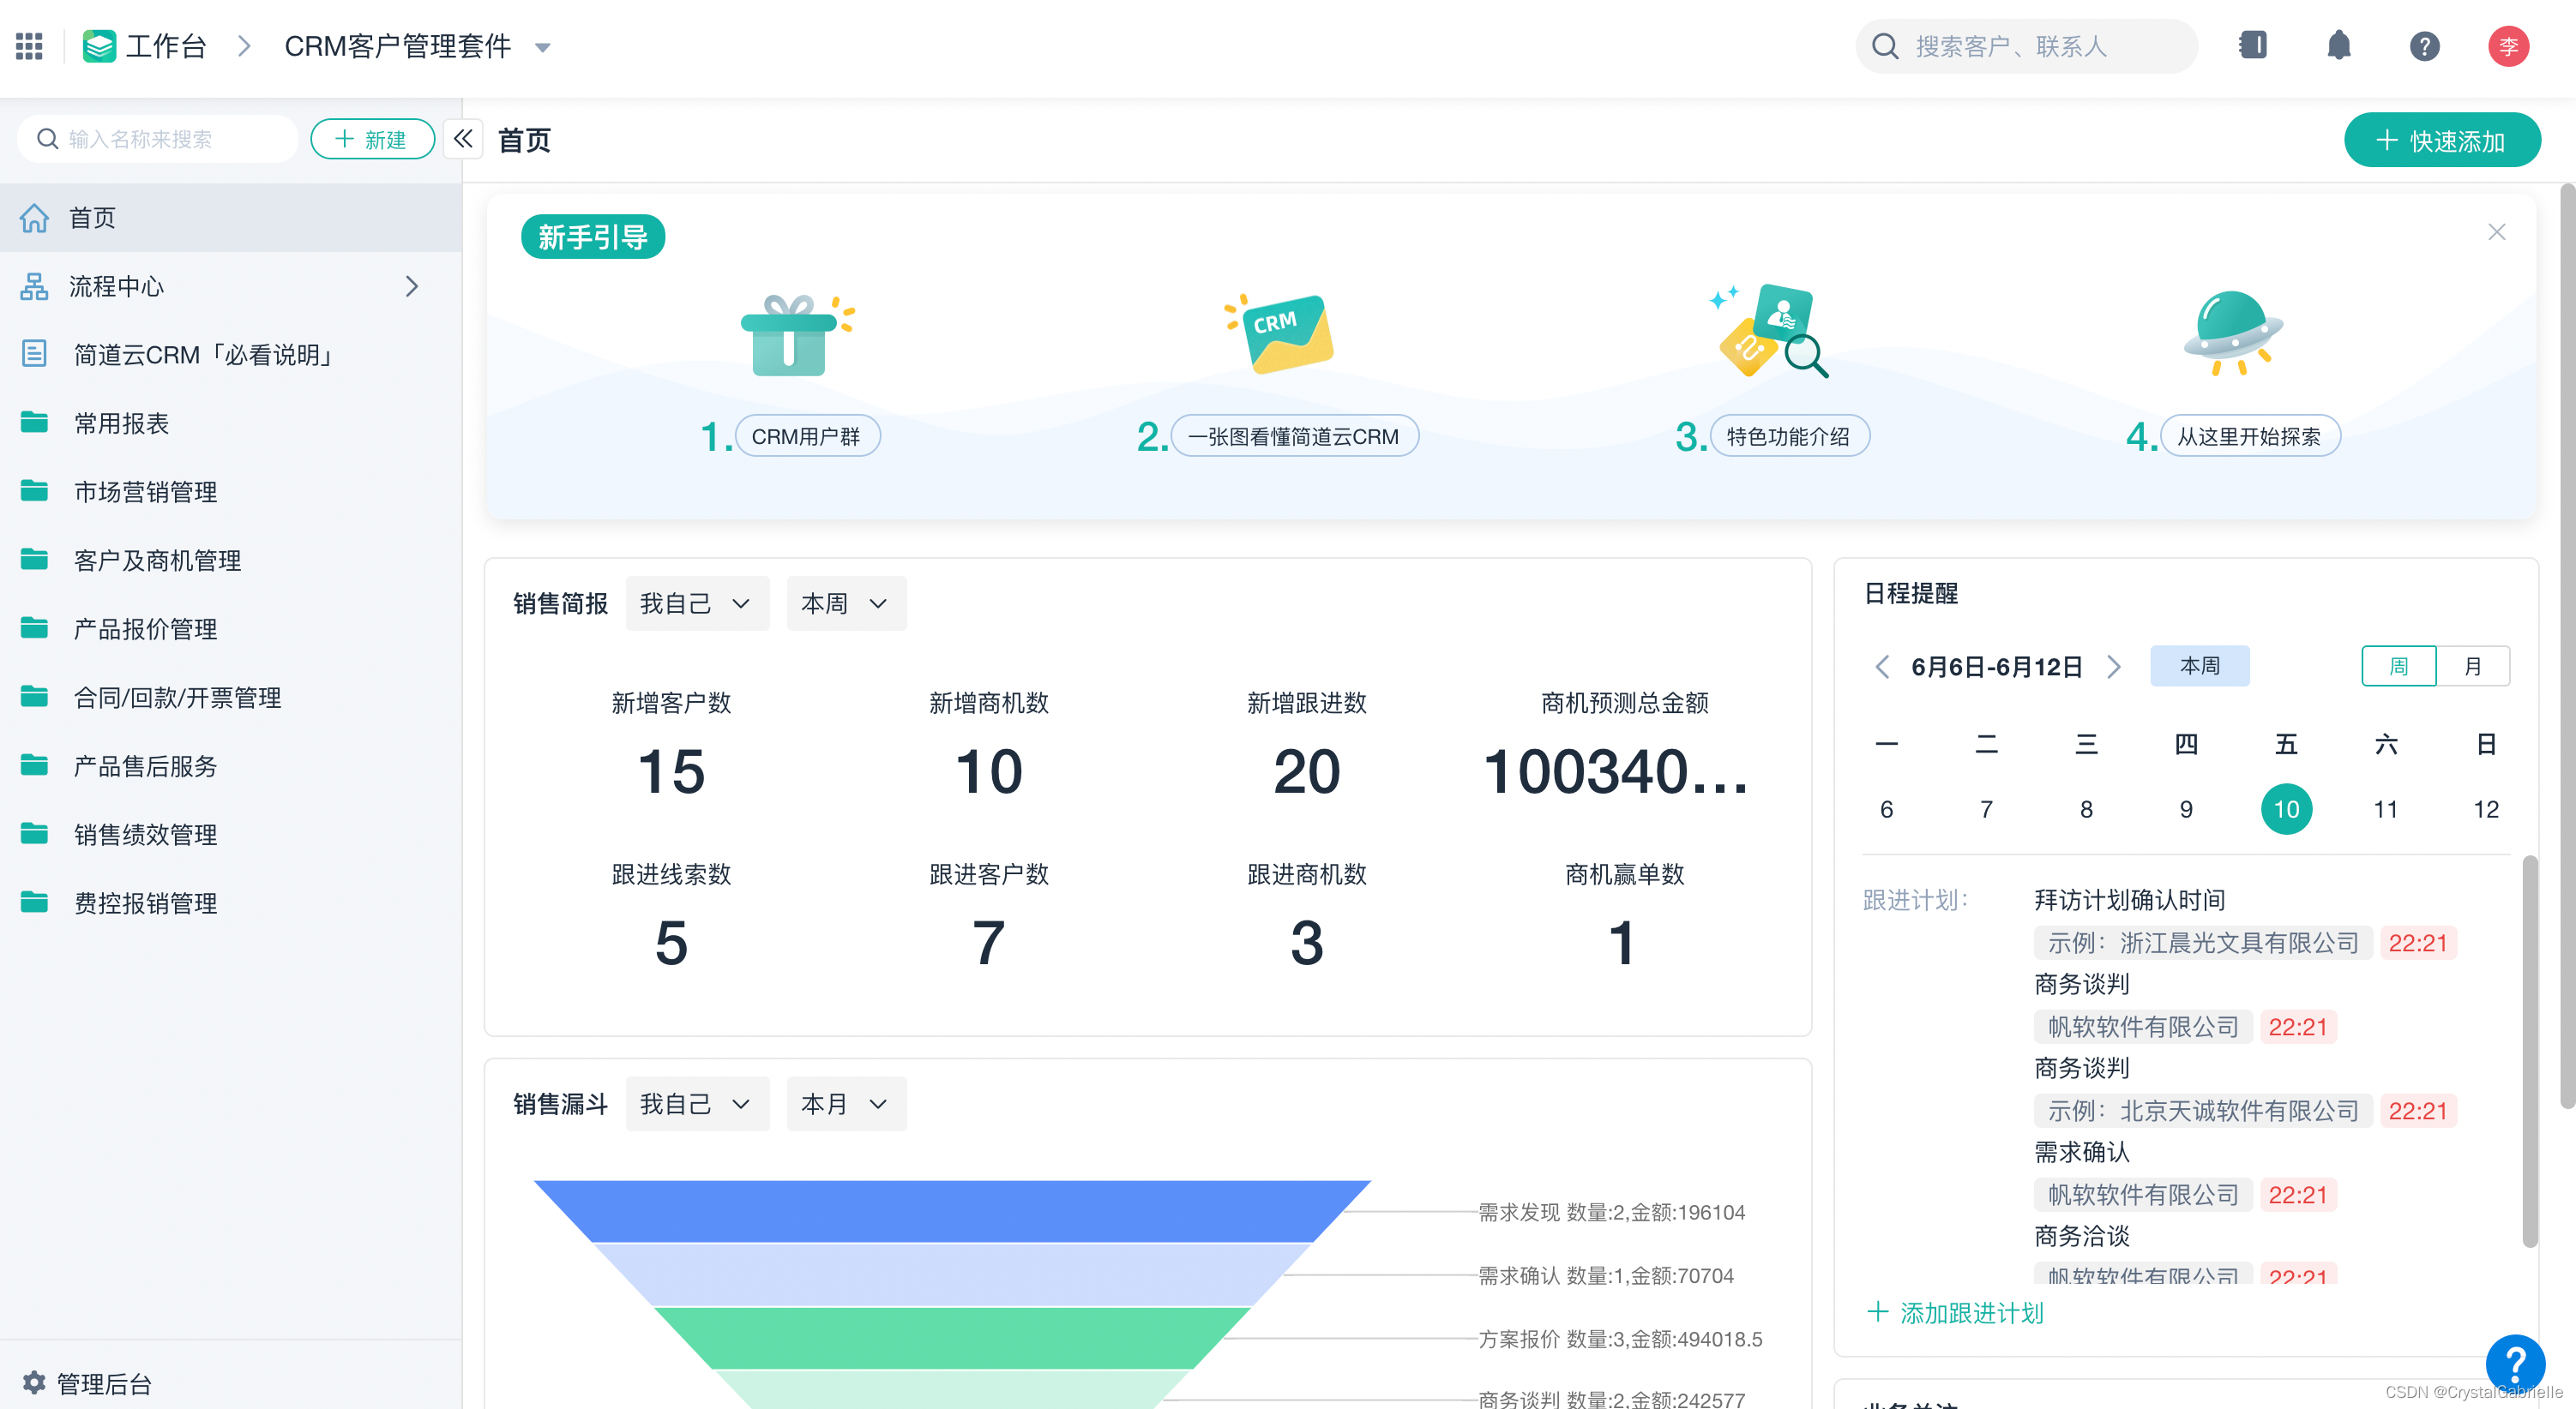The width and height of the screenshot is (2576, 1409).
Task: Click the address book icon in top bar
Action: click(2253, 46)
